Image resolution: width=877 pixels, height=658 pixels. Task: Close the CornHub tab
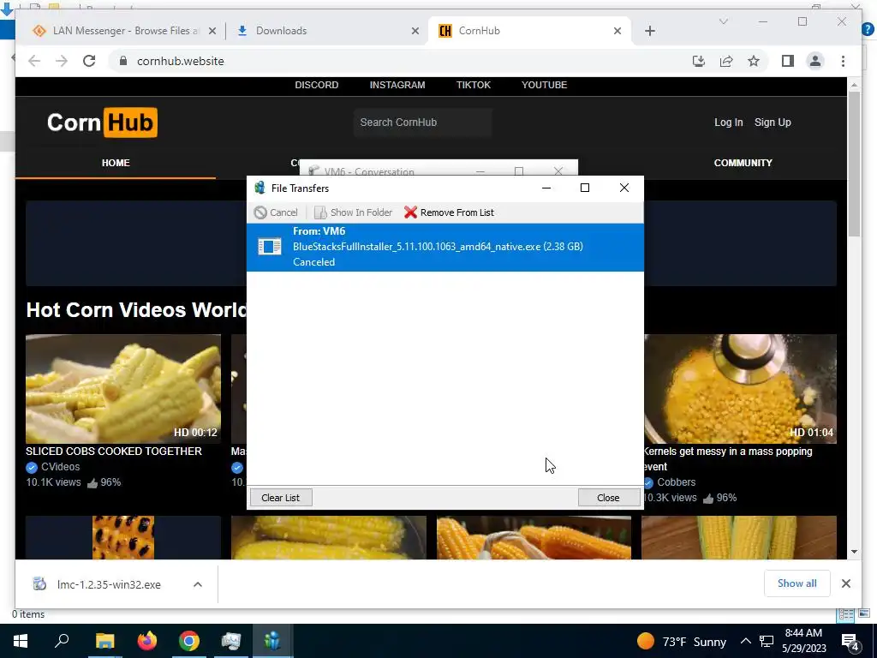click(617, 32)
